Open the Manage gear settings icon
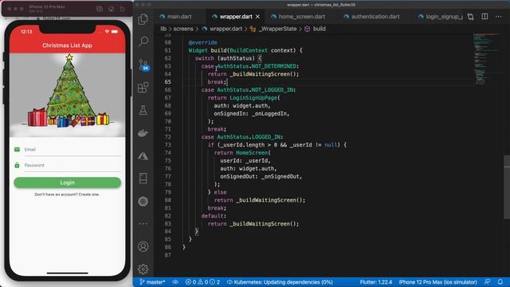Screen dimensions: 510x287 (143, 269)
